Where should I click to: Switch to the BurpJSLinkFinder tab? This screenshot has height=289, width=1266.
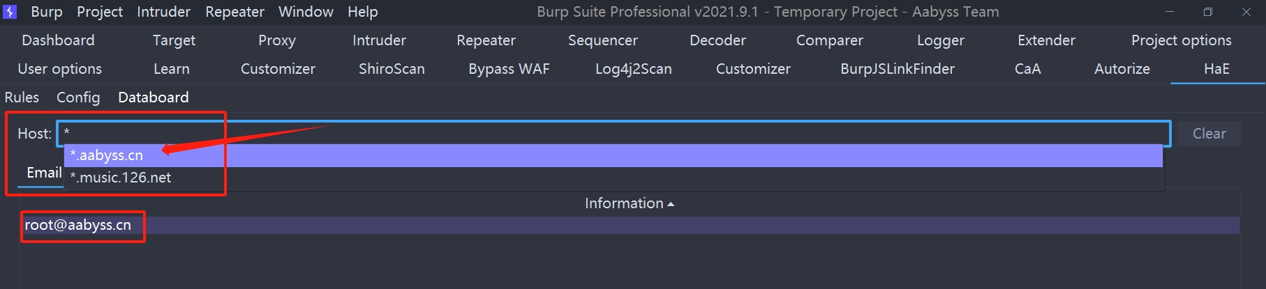[x=897, y=69]
